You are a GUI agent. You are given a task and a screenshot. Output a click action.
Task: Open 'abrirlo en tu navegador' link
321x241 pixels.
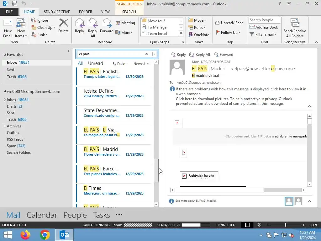(291, 136)
